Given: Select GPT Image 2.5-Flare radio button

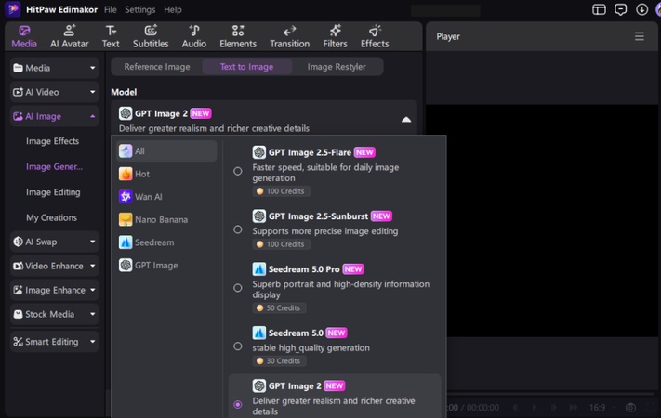Looking at the screenshot, I should 238,172.
